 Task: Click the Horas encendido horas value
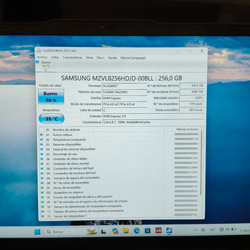[x=192, y=110]
